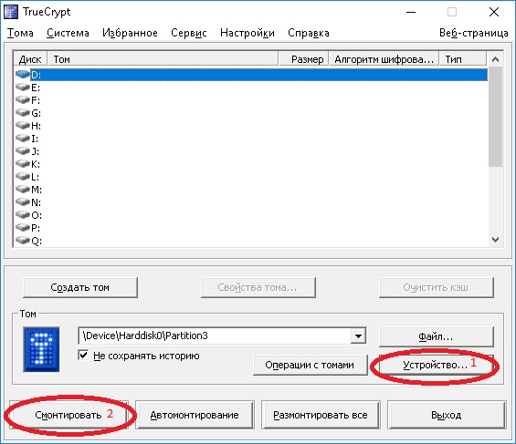
Task: Click the TrueCrypt logo in title bar
Action: [x=11, y=12]
